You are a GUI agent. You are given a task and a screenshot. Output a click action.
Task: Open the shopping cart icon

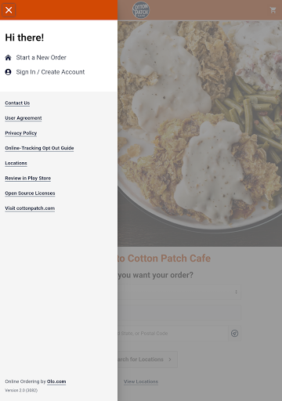[x=273, y=10]
